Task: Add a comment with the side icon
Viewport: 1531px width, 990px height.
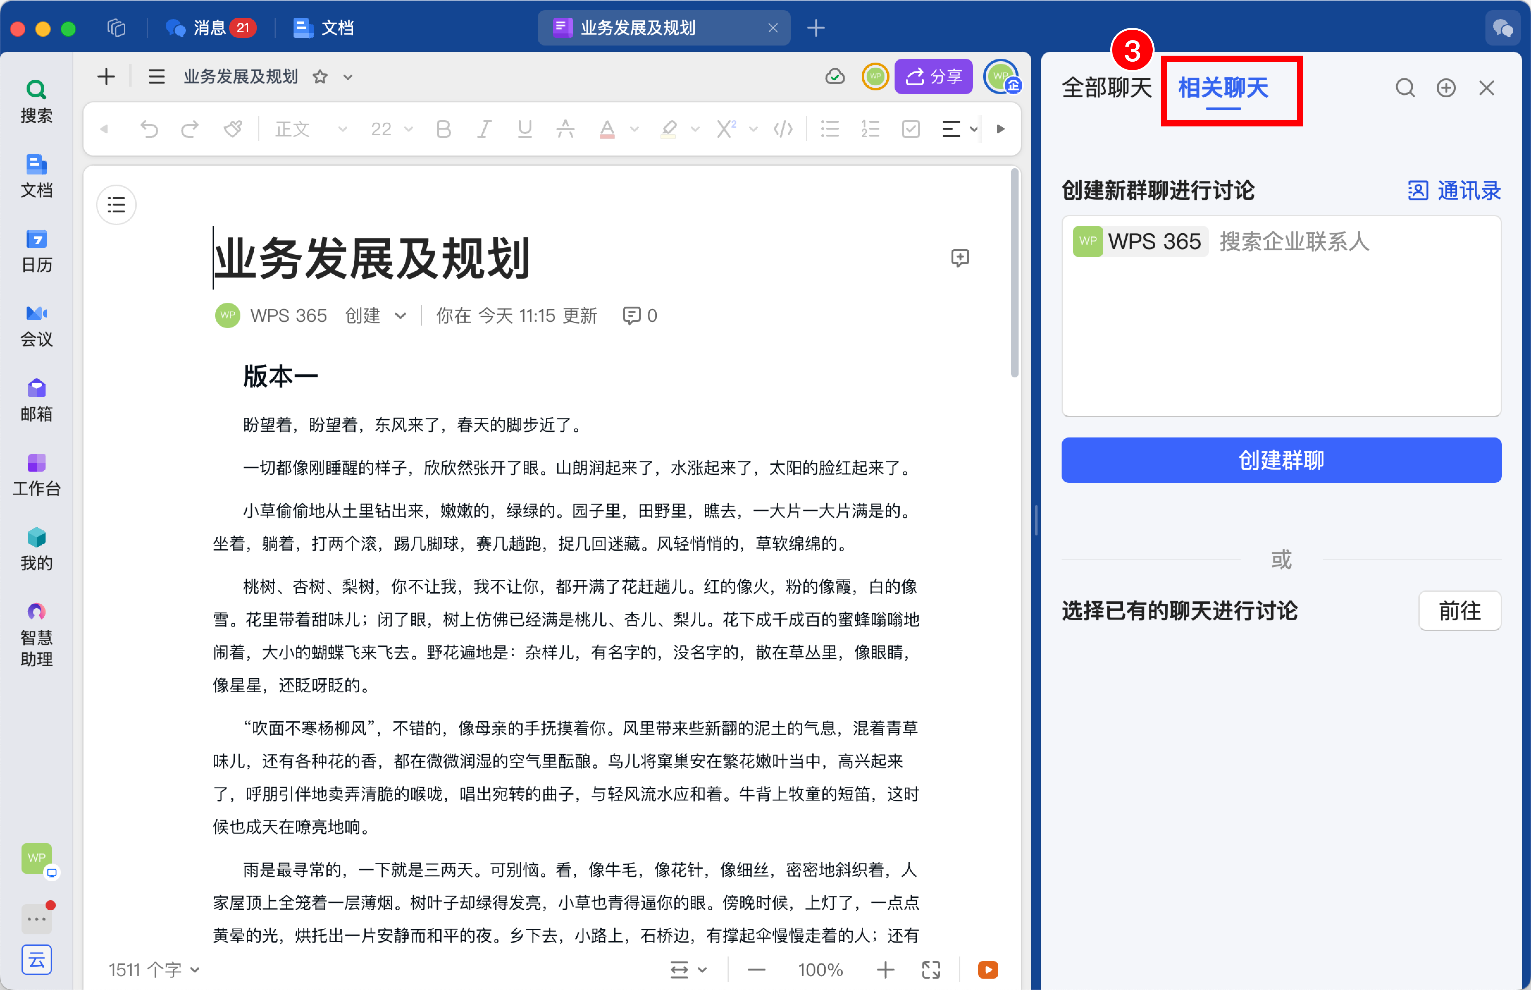Action: coord(960,258)
